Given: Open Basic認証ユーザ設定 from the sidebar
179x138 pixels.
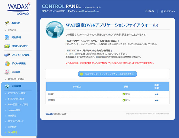Looking at the screenshot, I should (18, 105).
